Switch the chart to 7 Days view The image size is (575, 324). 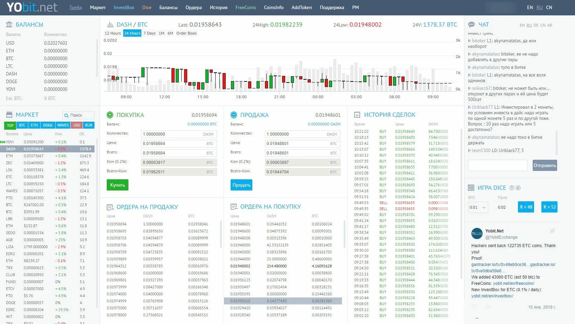point(149,33)
